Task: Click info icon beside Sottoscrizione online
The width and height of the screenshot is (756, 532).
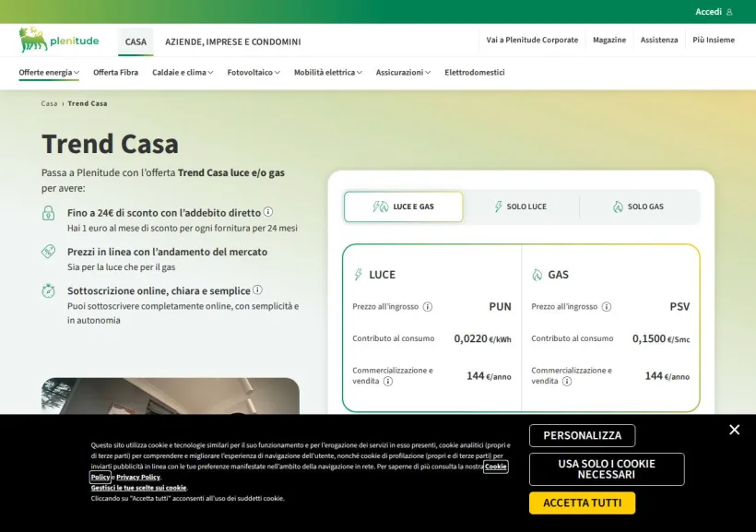Action: point(257,290)
